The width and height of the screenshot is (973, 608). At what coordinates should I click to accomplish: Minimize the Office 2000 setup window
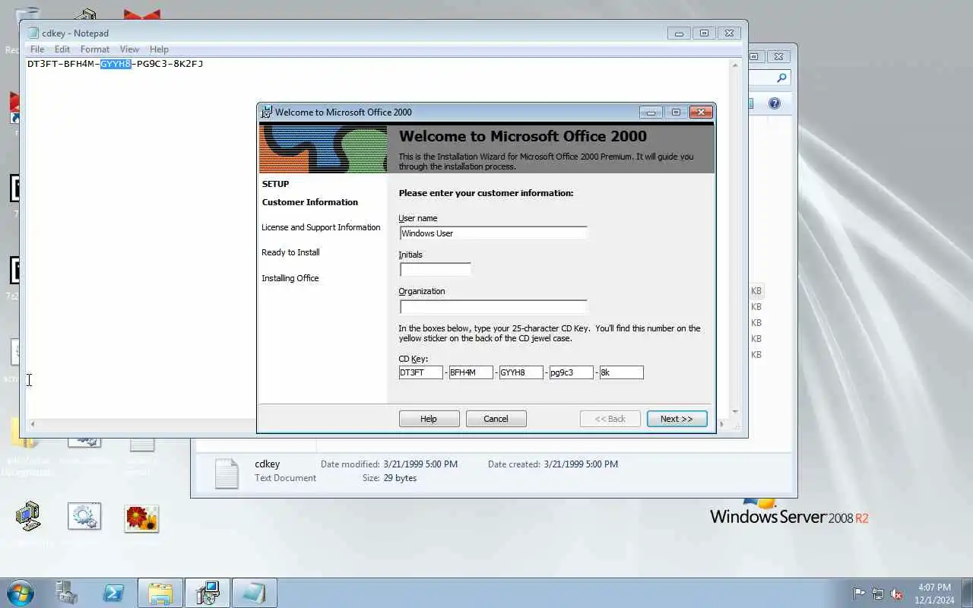651,112
